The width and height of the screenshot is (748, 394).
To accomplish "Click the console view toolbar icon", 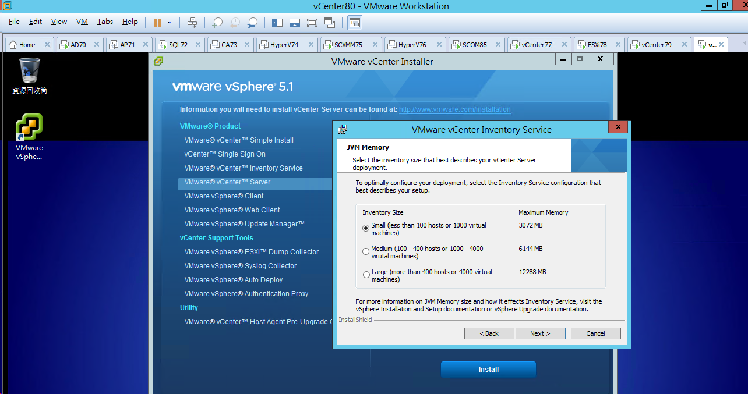I will click(x=355, y=23).
